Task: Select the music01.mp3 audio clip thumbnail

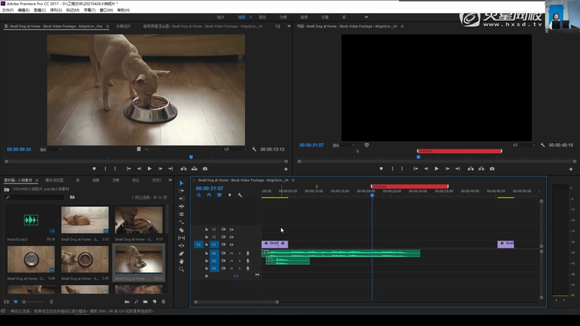Action: tap(31, 222)
